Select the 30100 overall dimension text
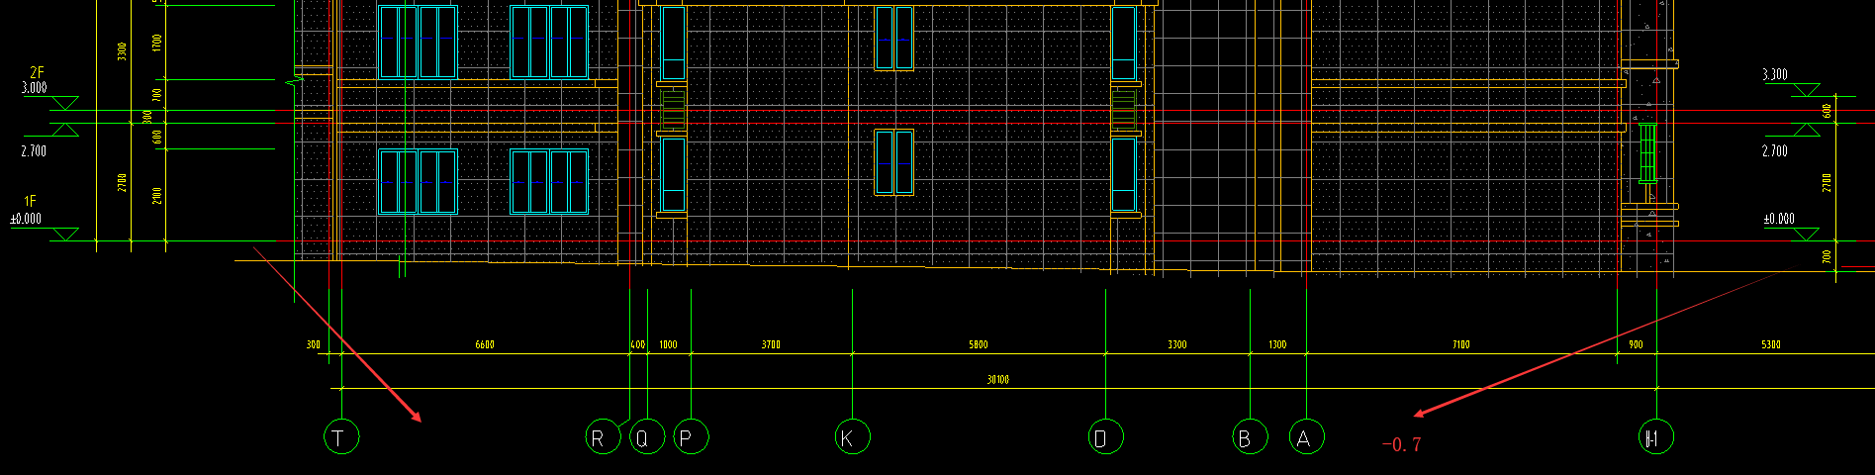The image size is (1875, 475). pyautogui.click(x=997, y=380)
